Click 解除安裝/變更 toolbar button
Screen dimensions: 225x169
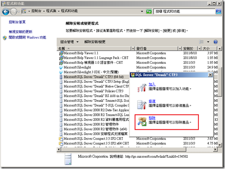click(x=95, y=42)
